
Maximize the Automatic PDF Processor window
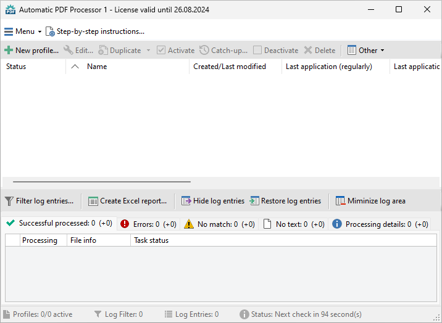tap(399, 10)
